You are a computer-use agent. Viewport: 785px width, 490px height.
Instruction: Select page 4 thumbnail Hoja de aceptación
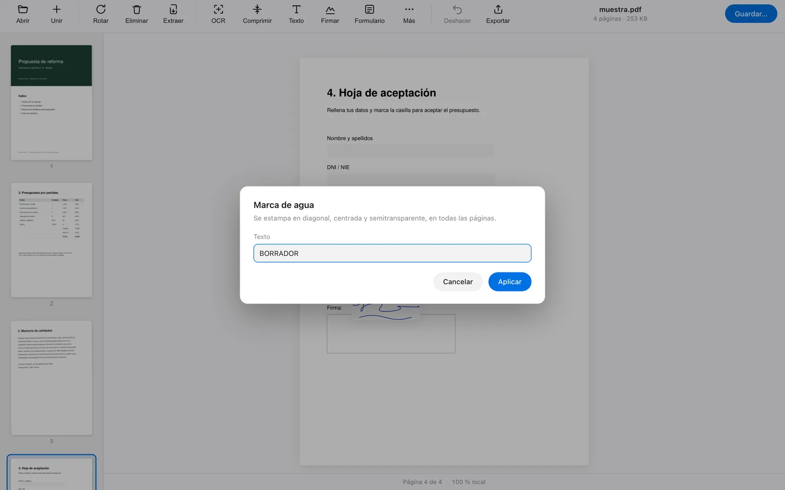pyautogui.click(x=52, y=473)
